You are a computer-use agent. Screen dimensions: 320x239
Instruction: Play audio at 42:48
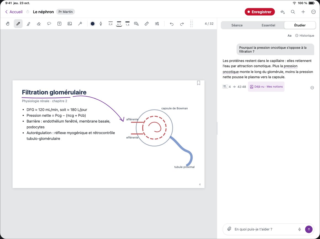tap(240, 87)
